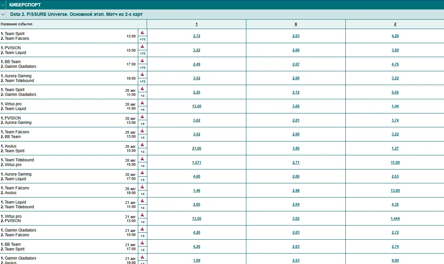Open statistics icon for PVISION vs Team Liquid
The height and width of the screenshot is (264, 444).
click(142, 47)
